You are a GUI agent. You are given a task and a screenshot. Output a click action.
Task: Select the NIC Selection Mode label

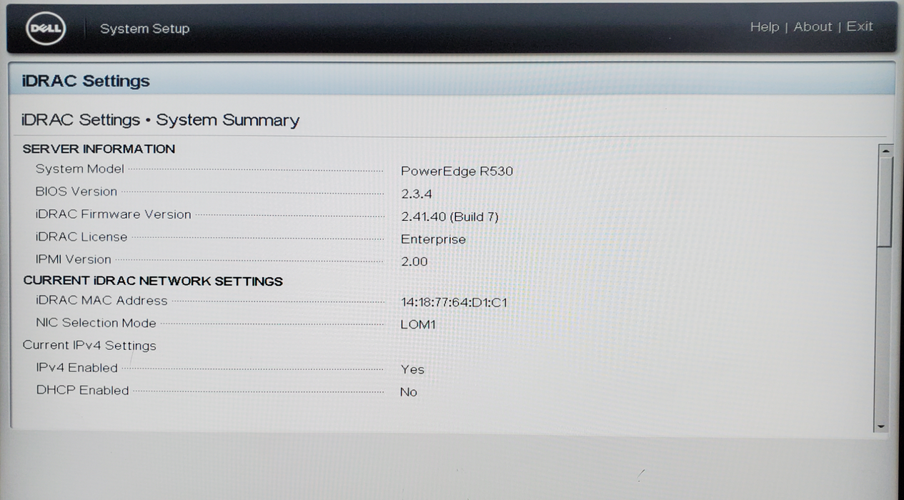click(x=96, y=323)
